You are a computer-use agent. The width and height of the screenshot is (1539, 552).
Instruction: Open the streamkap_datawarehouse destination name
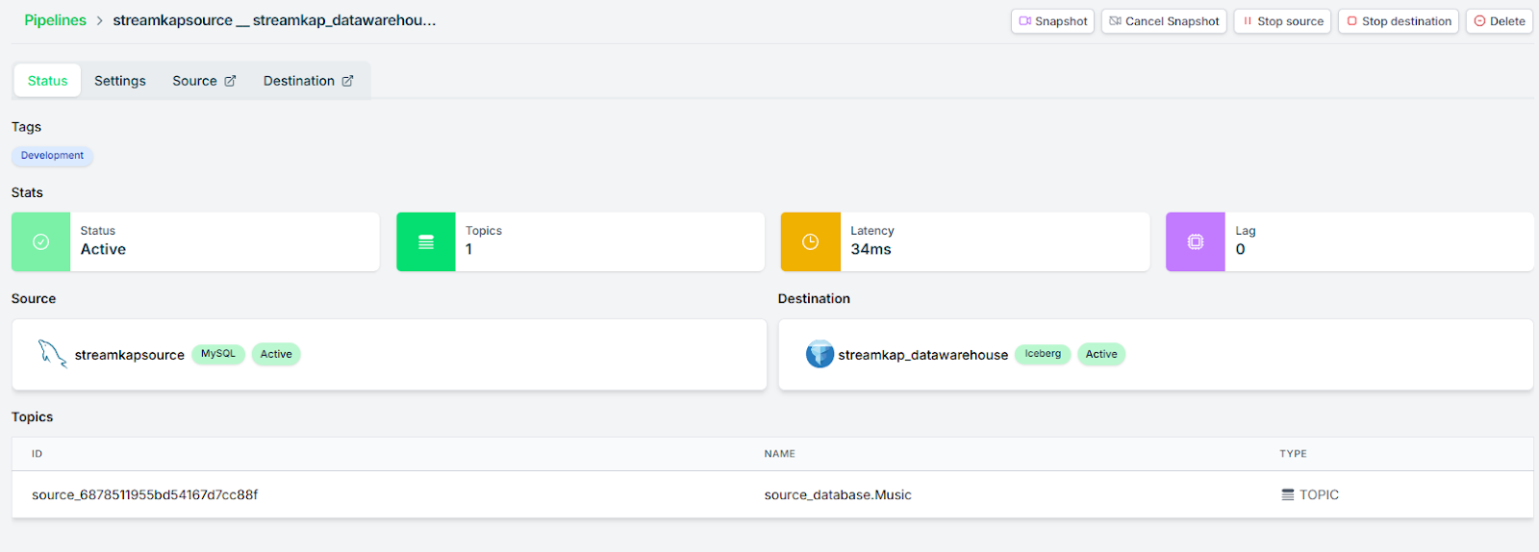(x=923, y=355)
